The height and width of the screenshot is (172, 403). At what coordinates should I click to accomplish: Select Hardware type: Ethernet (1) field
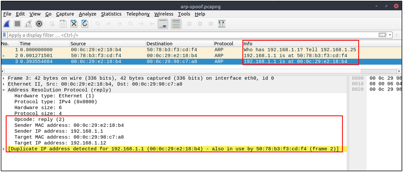(x=54, y=96)
